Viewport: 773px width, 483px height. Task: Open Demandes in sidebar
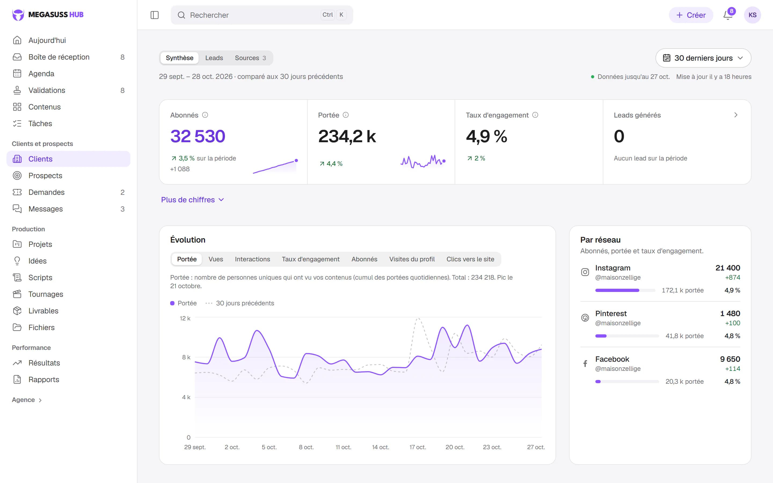pos(68,192)
